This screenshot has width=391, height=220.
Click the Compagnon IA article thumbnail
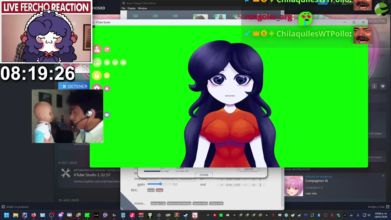click(x=294, y=186)
